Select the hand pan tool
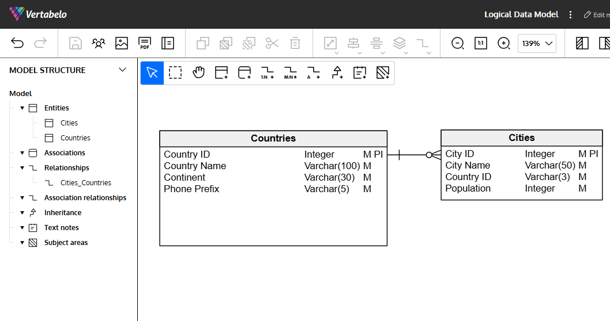 (198, 72)
